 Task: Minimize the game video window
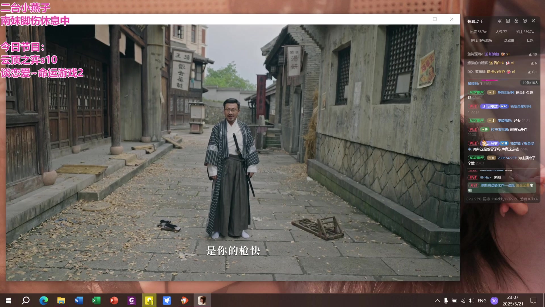(418, 19)
